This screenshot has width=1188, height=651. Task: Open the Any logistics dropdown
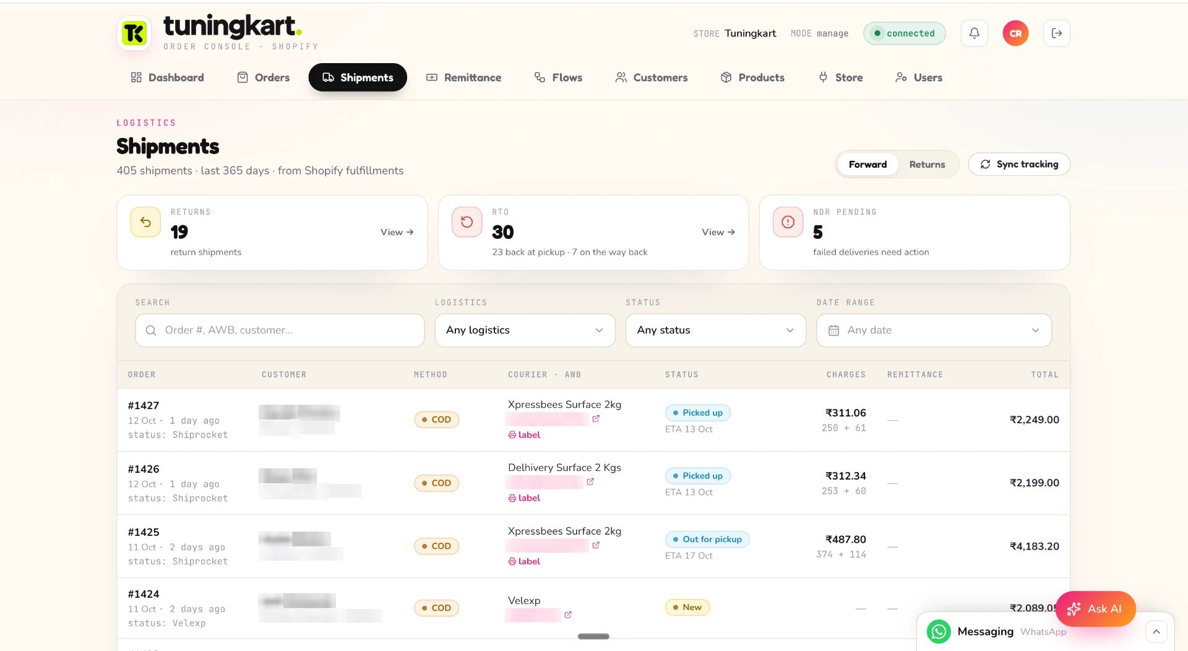pos(525,330)
